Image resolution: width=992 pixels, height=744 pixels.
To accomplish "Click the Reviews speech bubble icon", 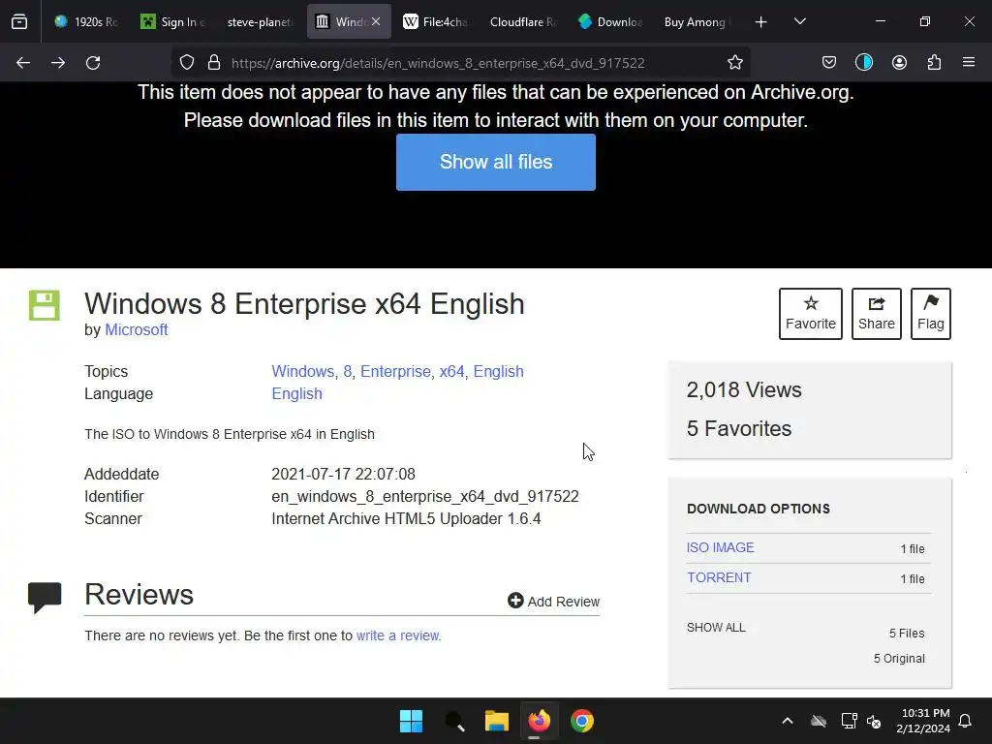I will tap(45, 597).
